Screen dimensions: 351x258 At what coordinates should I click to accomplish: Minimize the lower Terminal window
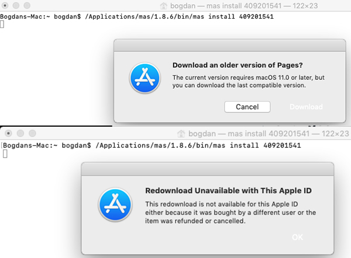20,133
